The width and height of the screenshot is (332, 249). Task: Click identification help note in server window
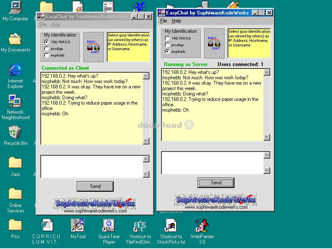[249, 43]
